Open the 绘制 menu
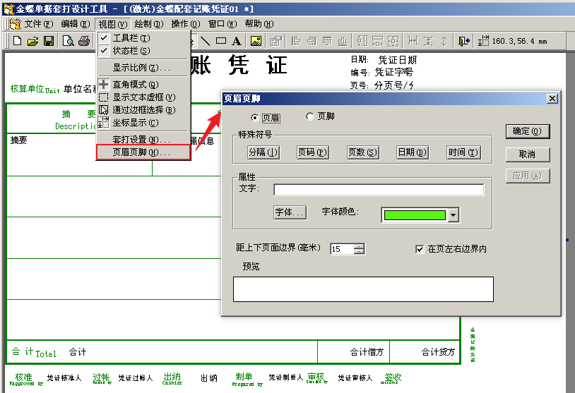The image size is (575, 393). [x=148, y=23]
